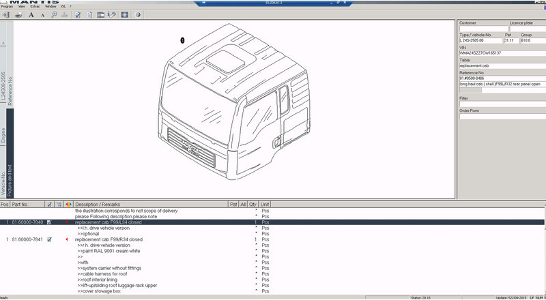
Task: Select row '>>r.h. drive vehicle version'
Action: pos(272,245)
